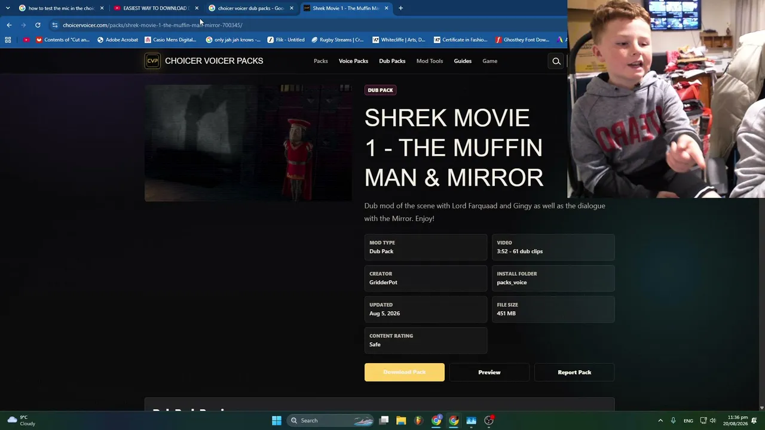Viewport: 765px width, 430px height.
Task: Click the Shrek scene video thumbnail
Action: pyautogui.click(x=248, y=143)
